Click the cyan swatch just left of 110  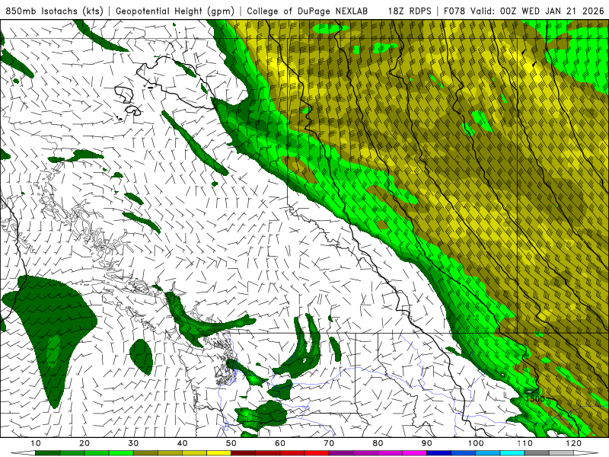512,453
